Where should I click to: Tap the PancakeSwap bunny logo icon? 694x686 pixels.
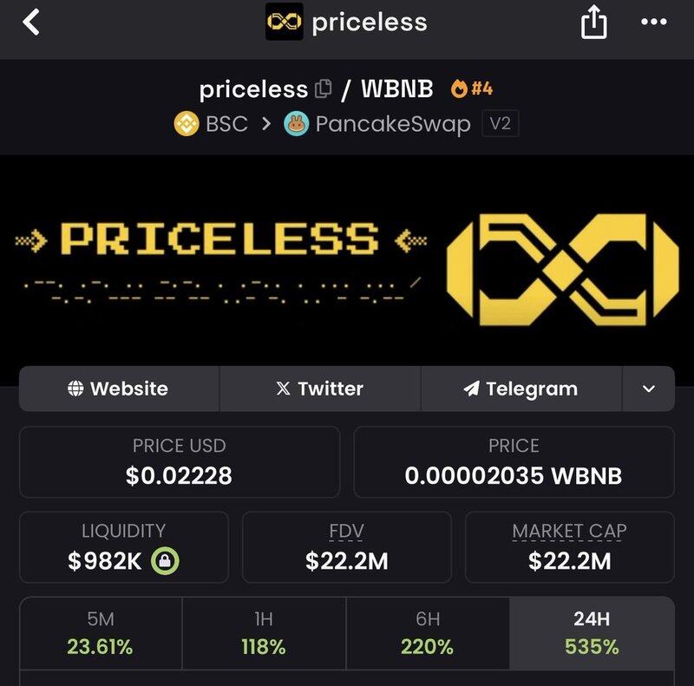tap(297, 124)
